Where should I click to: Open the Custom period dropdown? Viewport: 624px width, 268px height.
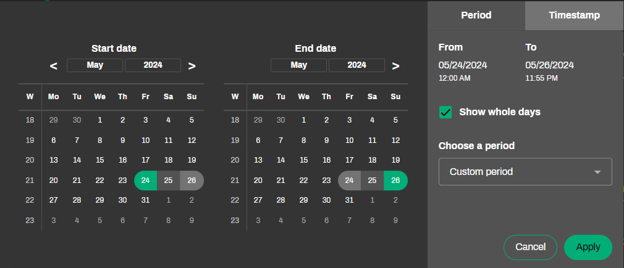click(x=525, y=172)
